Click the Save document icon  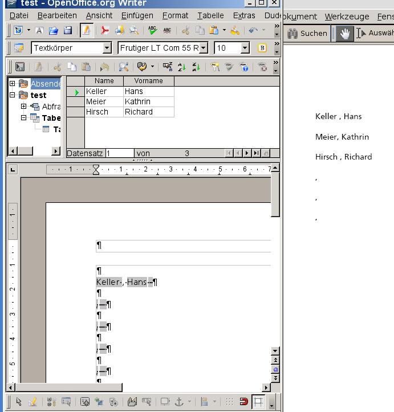coord(68,31)
